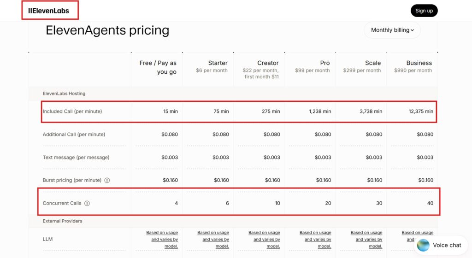Open Starter plan LLM usage link
This screenshot has height=258, width=472.
tap(213, 240)
